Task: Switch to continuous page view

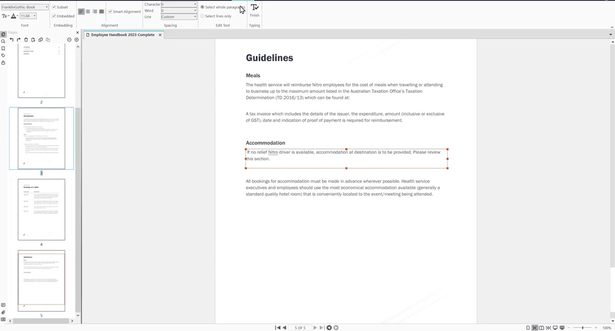Action: click(535, 327)
